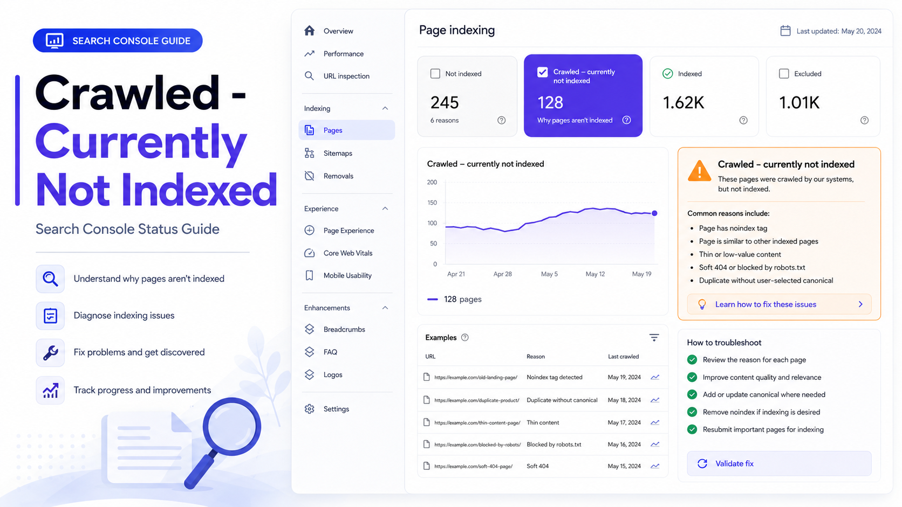Click 'Why pages aren't indexed' text
The height and width of the screenshot is (507, 902).
point(575,120)
